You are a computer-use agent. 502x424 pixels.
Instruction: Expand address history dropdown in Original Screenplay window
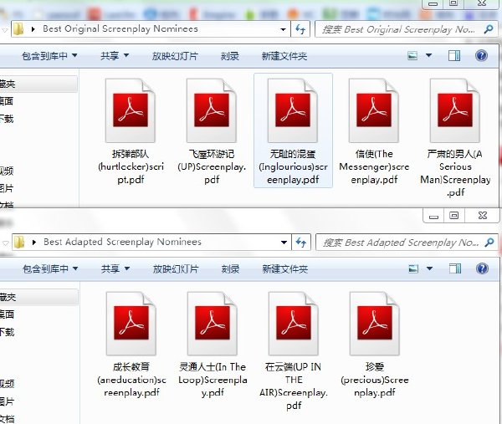(283, 29)
